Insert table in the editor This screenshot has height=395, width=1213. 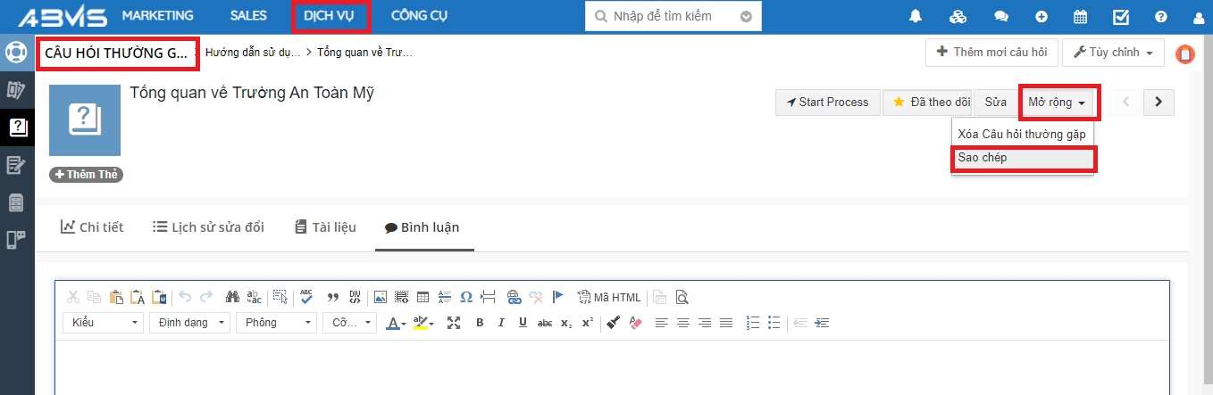[x=423, y=298]
